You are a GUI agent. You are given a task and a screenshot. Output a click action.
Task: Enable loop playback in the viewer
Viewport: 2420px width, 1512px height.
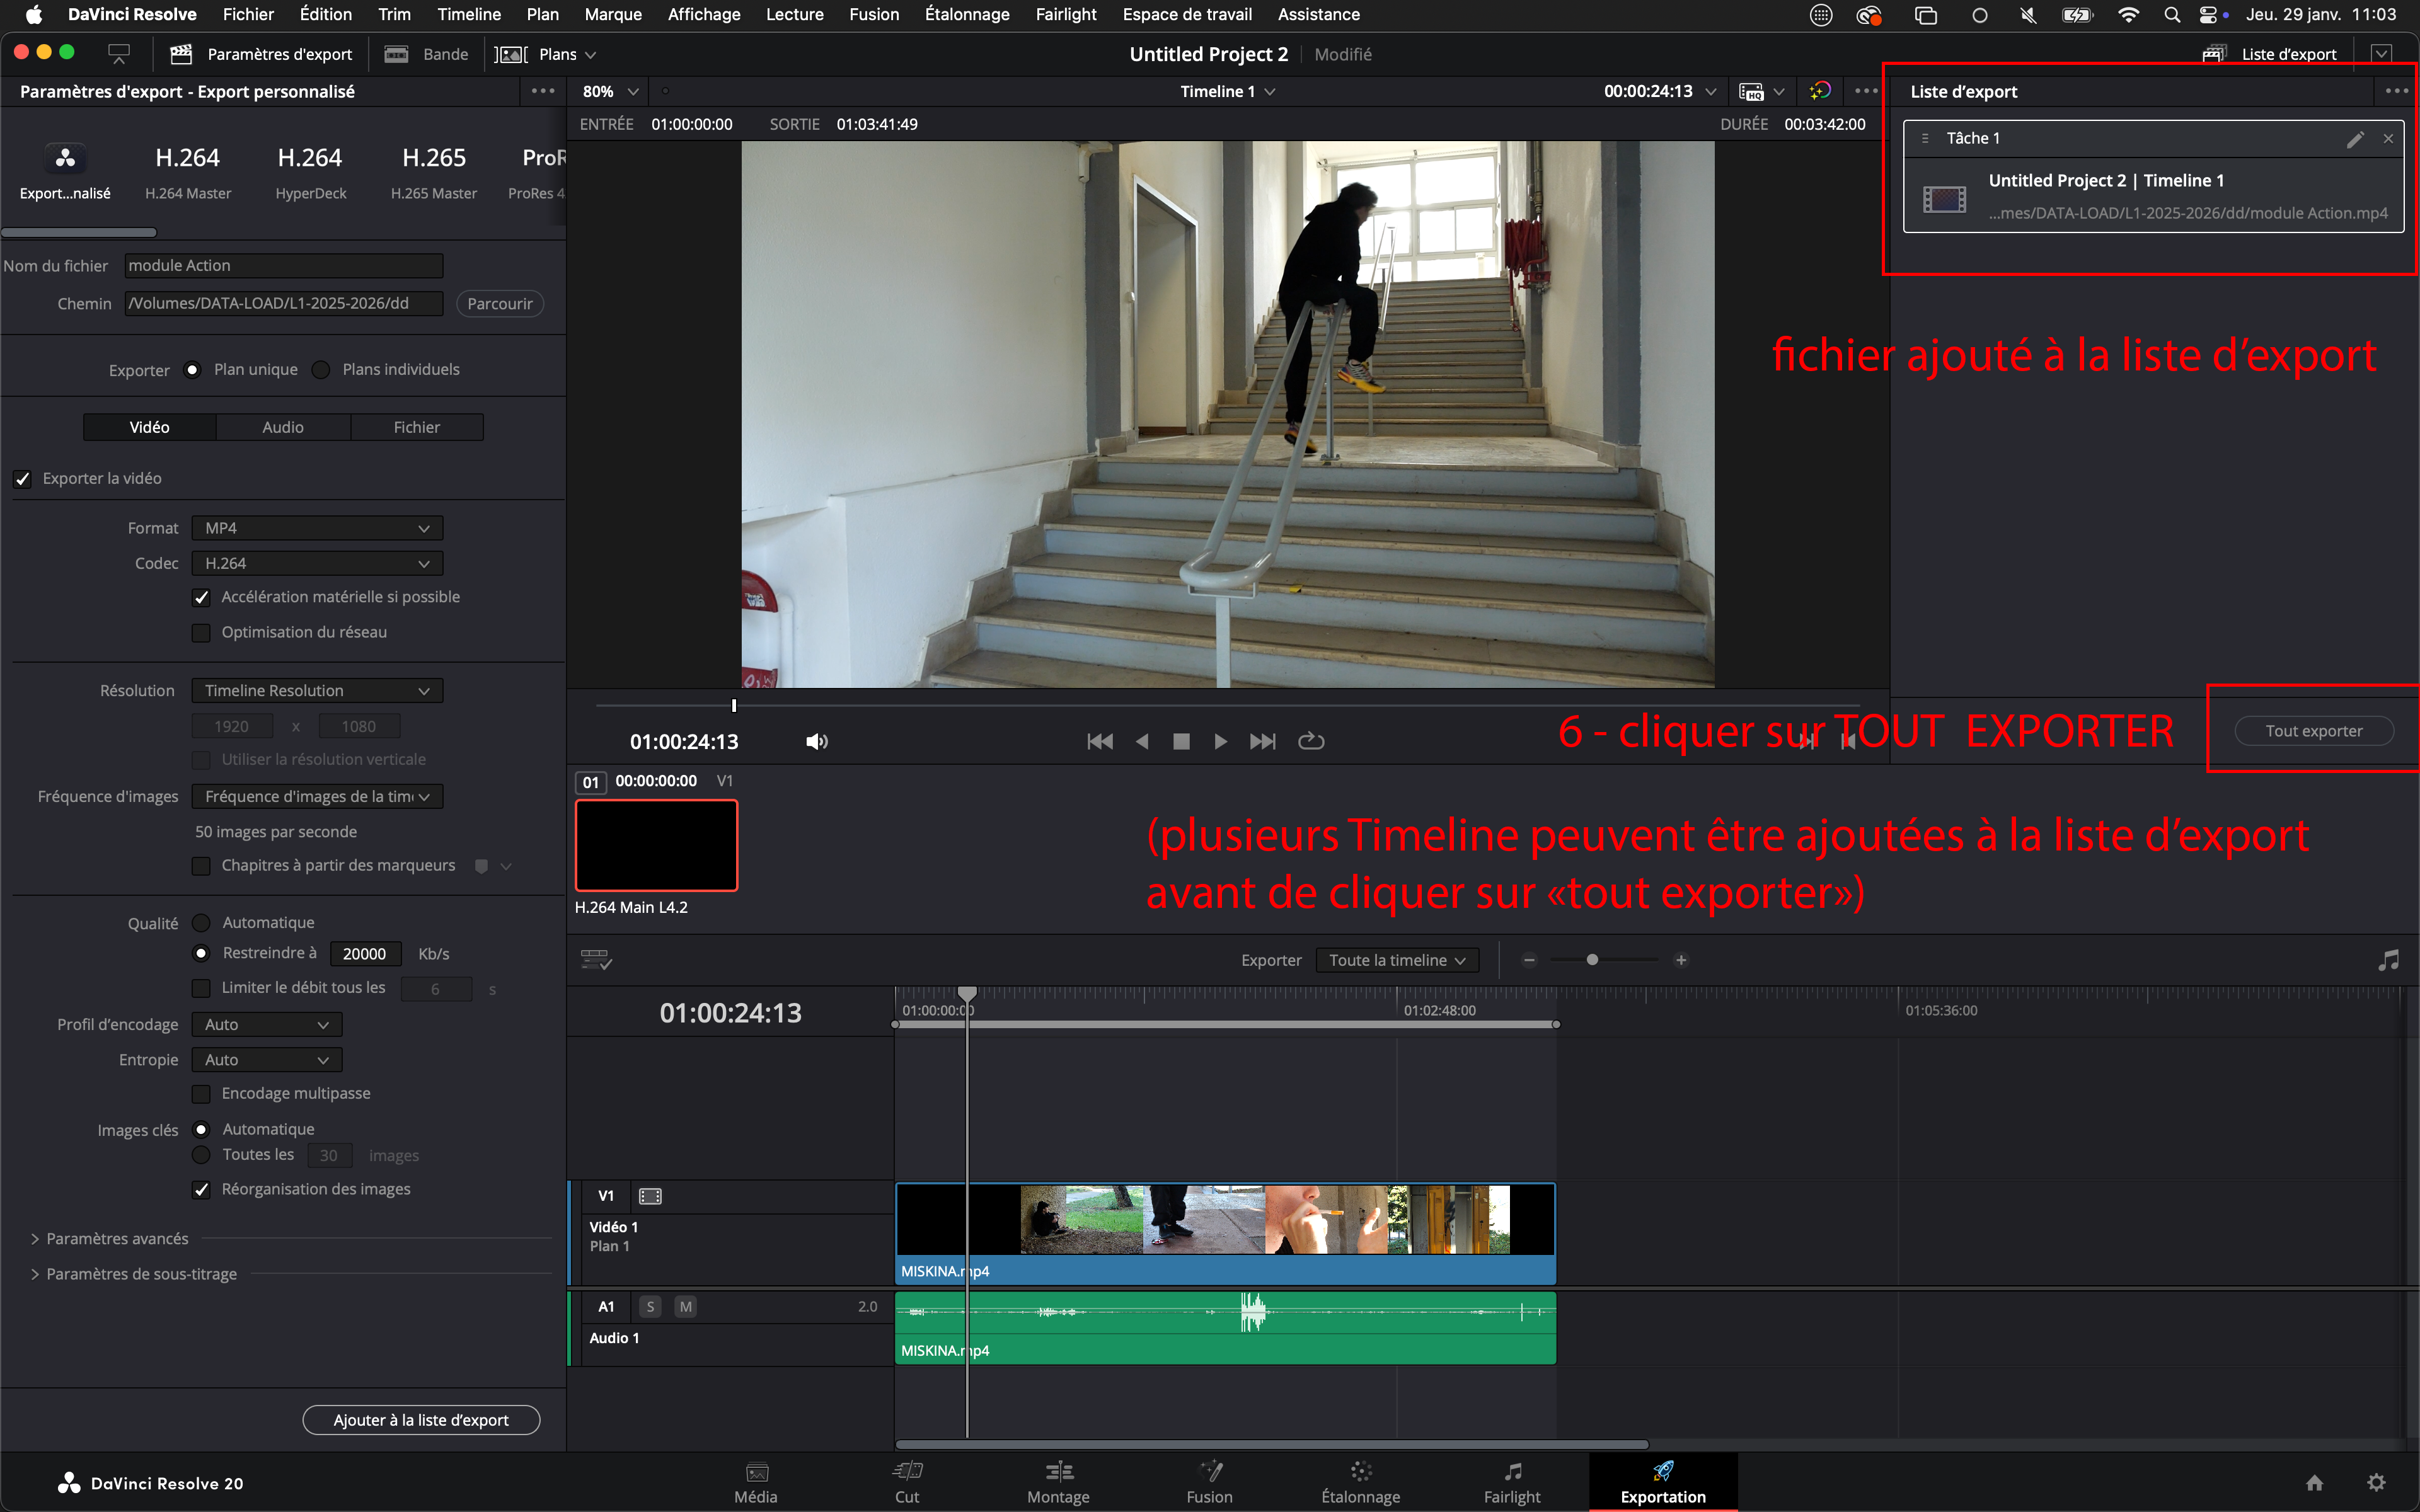coord(1311,741)
